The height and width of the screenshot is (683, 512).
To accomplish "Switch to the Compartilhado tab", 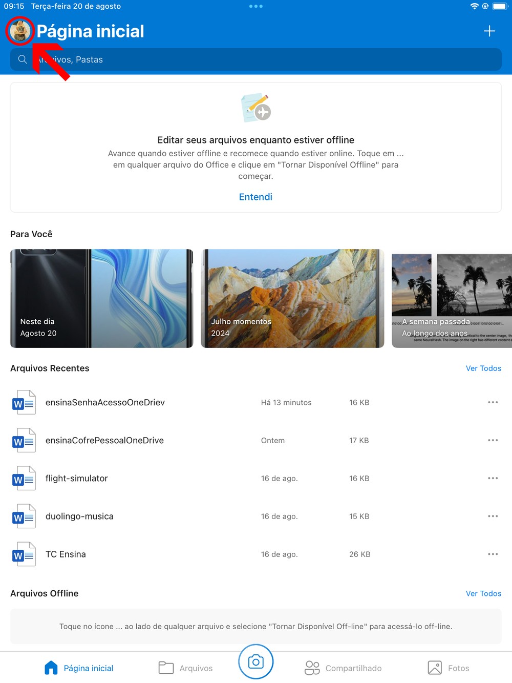I will (343, 668).
